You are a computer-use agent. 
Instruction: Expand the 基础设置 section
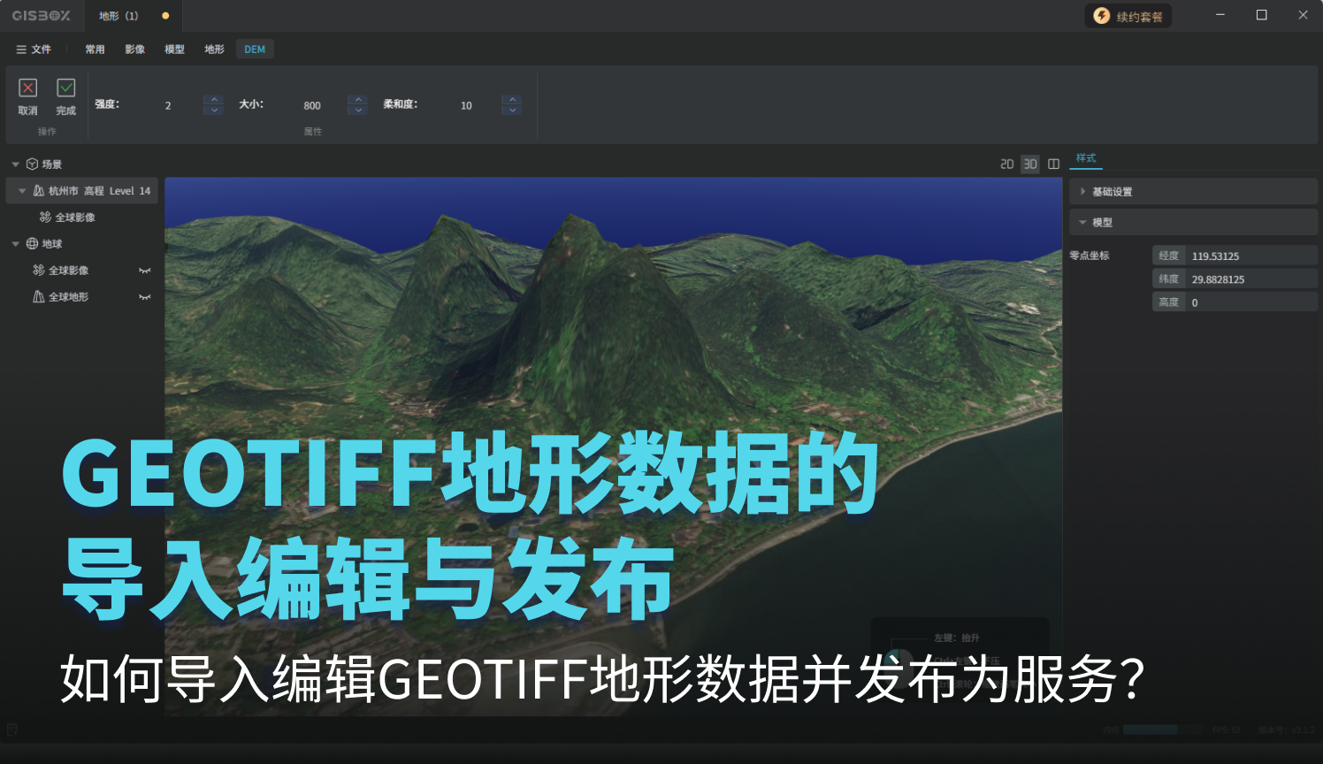pos(1083,191)
